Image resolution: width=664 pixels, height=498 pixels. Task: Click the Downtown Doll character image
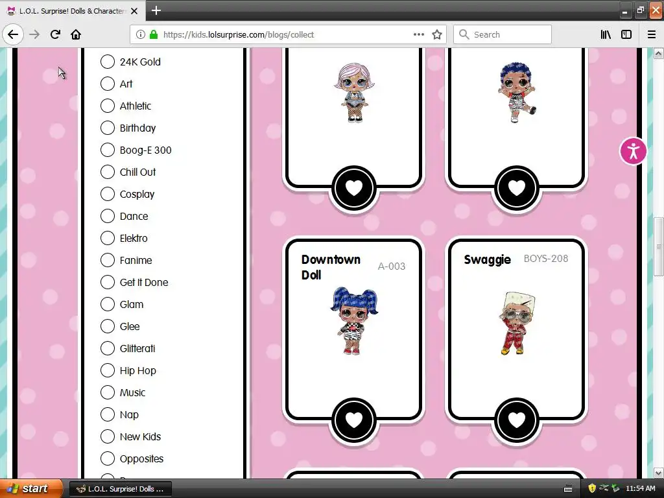pyautogui.click(x=354, y=320)
